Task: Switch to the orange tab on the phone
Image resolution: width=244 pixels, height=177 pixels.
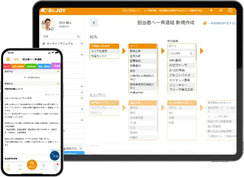Action: tap(18, 66)
